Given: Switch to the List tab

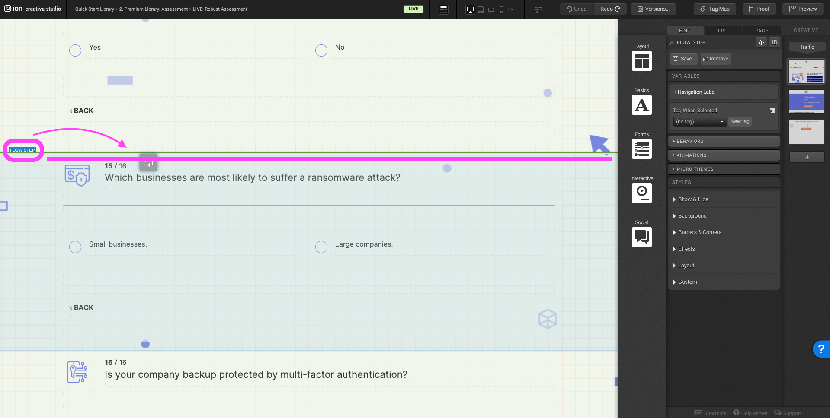Looking at the screenshot, I should [x=723, y=31].
